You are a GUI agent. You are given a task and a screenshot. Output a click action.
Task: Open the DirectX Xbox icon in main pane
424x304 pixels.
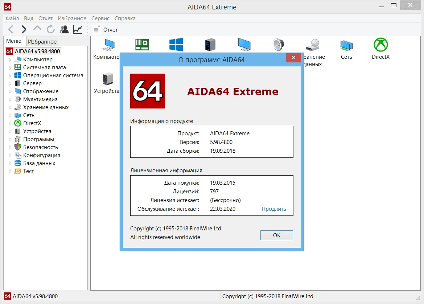click(381, 45)
